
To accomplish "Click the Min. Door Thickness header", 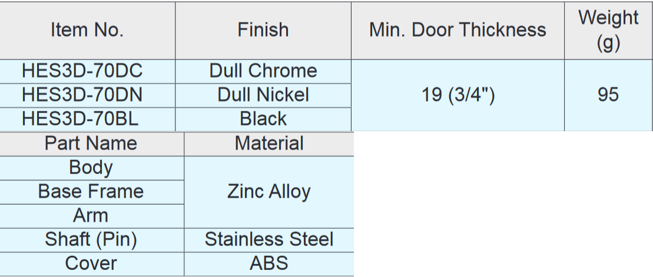I will (458, 30).
